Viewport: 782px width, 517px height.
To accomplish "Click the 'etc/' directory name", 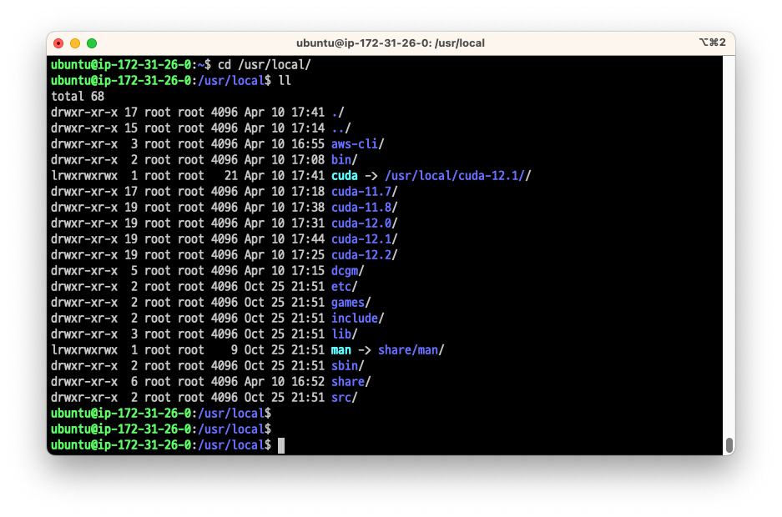I will [345, 287].
